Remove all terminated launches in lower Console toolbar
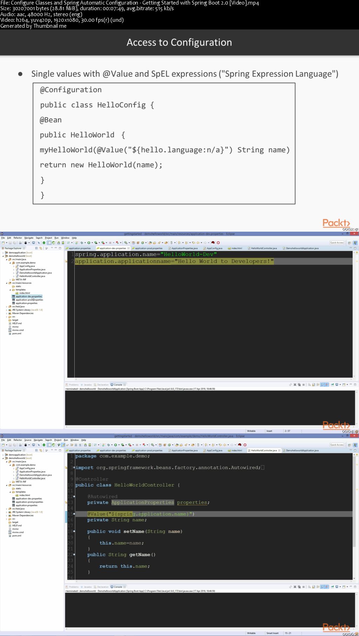359x636 pixels. 299,587
